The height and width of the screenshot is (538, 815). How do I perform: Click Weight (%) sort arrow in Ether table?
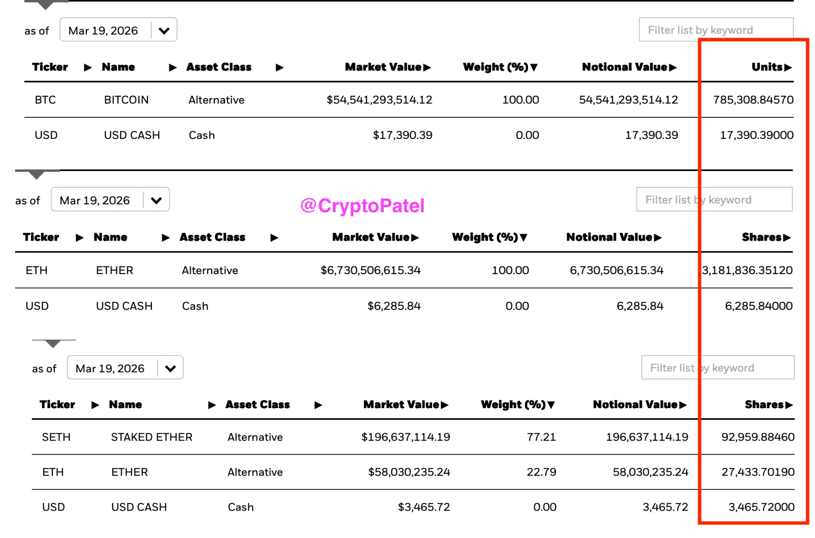pos(524,237)
